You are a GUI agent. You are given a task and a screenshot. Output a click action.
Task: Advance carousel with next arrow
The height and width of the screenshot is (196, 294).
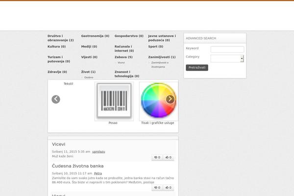(170, 99)
